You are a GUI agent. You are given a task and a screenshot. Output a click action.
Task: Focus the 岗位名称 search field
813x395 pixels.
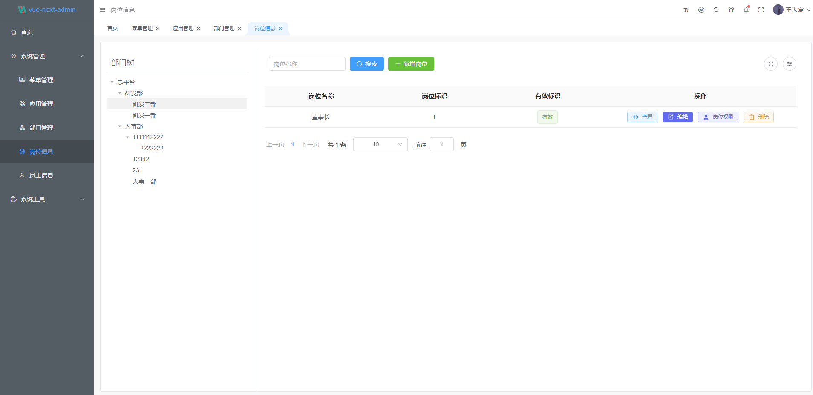(307, 64)
